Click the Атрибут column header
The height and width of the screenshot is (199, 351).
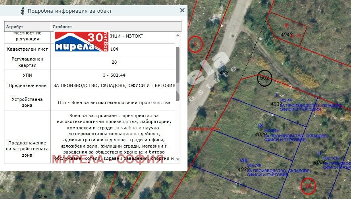[28, 27]
